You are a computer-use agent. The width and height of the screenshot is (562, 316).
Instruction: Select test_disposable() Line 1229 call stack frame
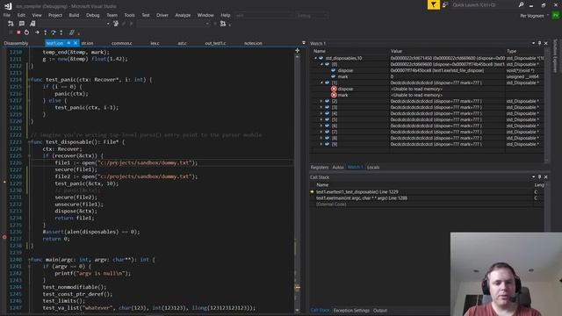[x=357, y=192]
